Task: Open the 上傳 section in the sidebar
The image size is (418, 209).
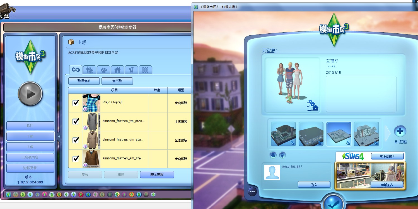Action: pos(30,147)
